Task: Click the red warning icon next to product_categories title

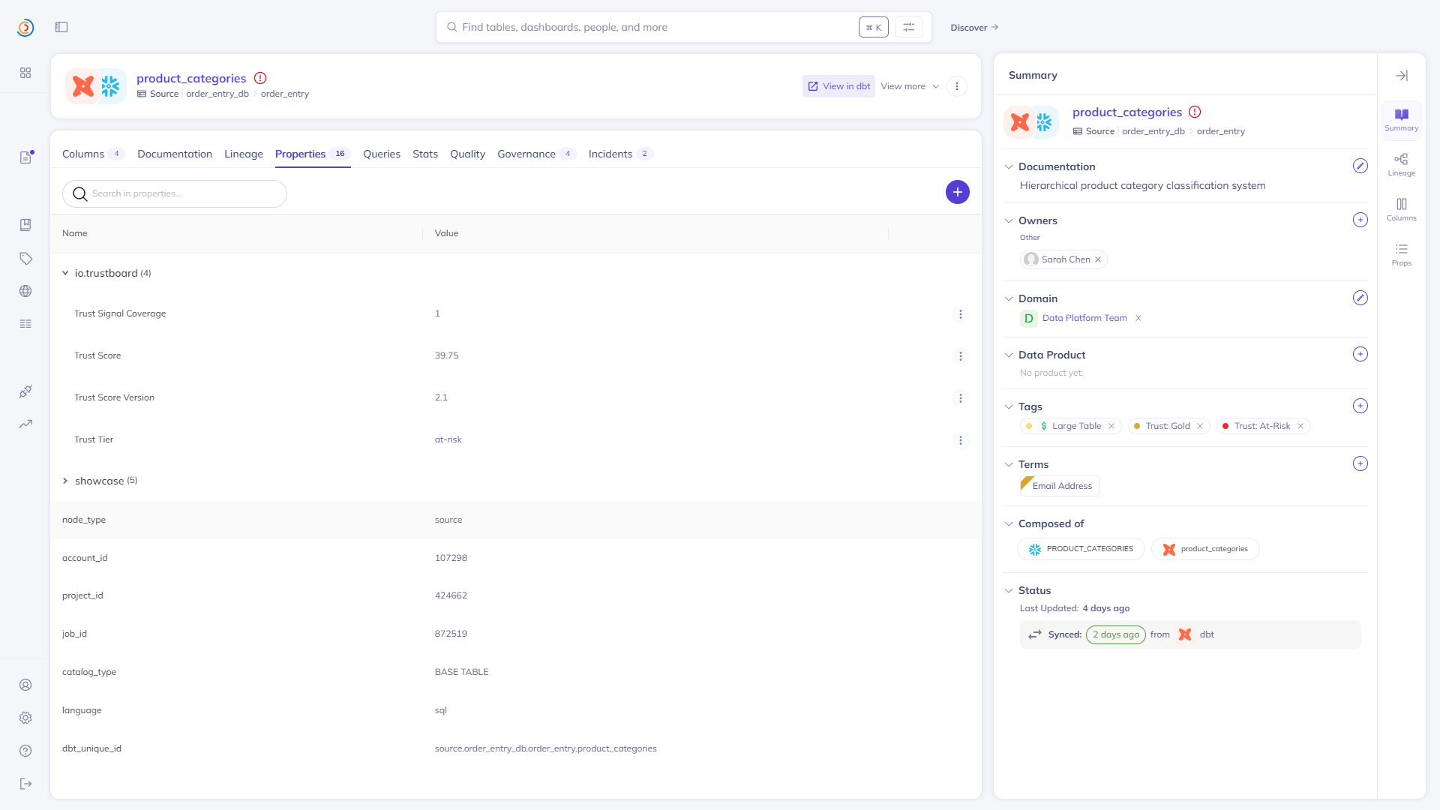Action: [x=260, y=78]
